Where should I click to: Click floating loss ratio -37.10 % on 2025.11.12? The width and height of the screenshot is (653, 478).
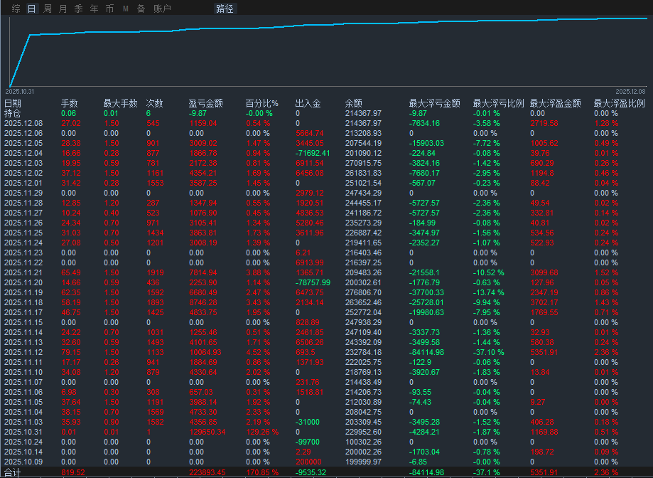click(x=488, y=353)
